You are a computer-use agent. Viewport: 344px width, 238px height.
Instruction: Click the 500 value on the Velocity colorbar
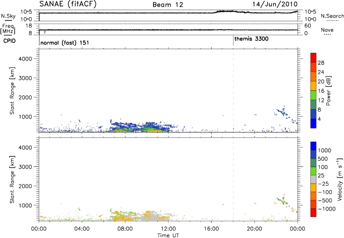click(323, 159)
